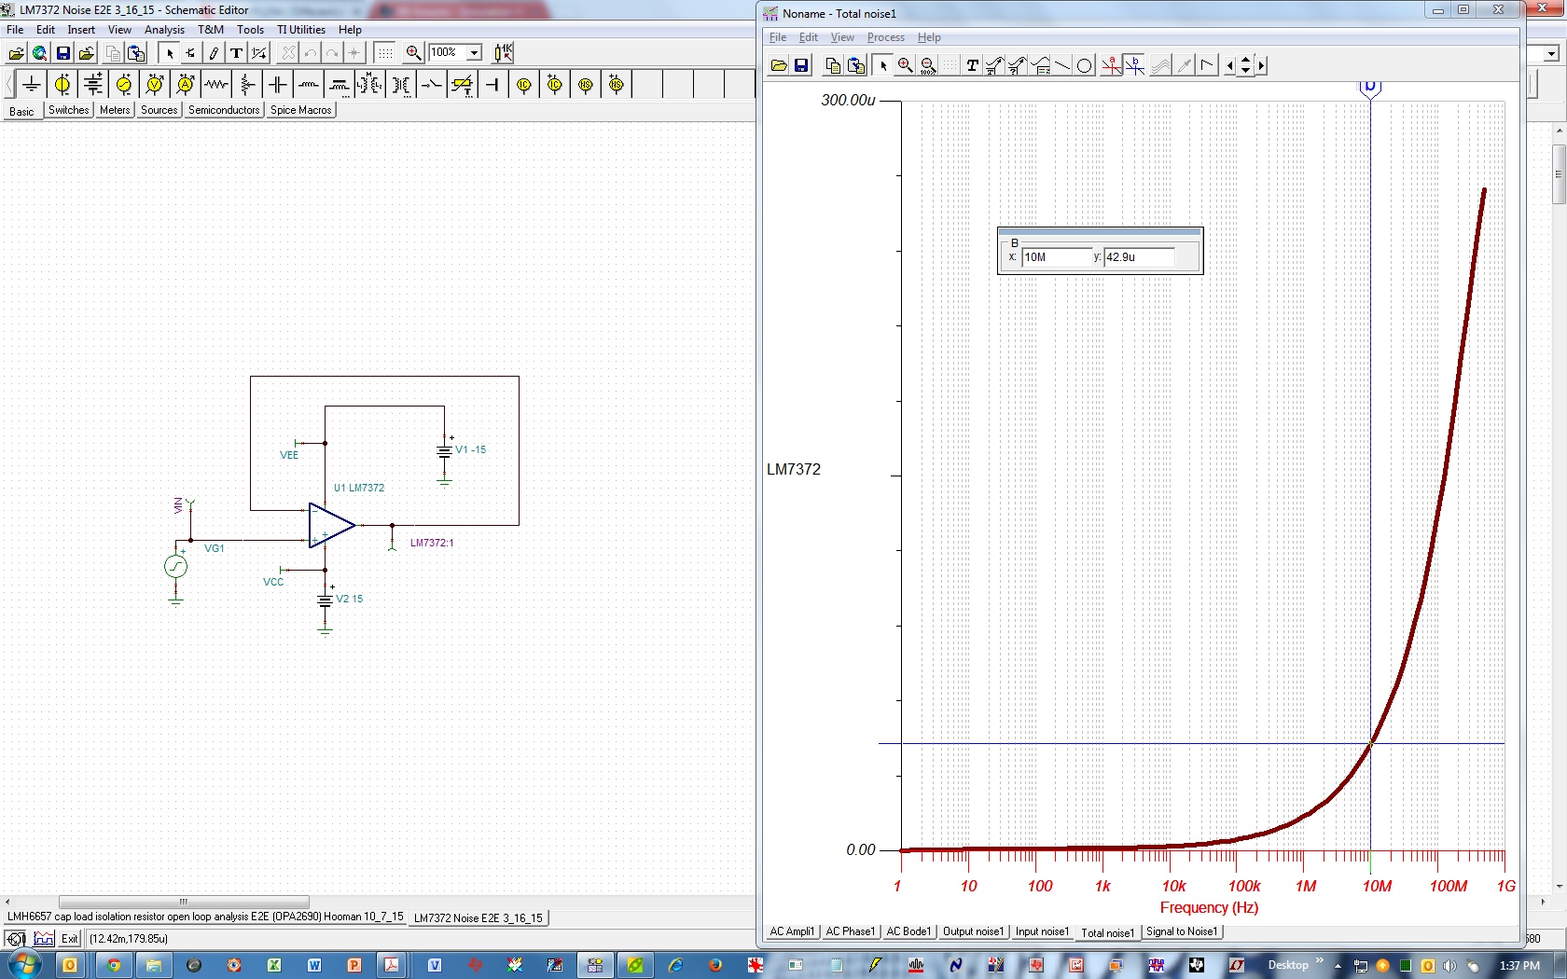Switch to the Meters component tab
This screenshot has height=979, width=1567.
tap(115, 110)
